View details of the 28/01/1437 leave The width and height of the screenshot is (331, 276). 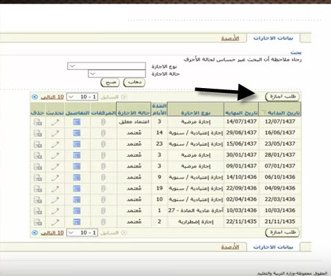(77, 155)
